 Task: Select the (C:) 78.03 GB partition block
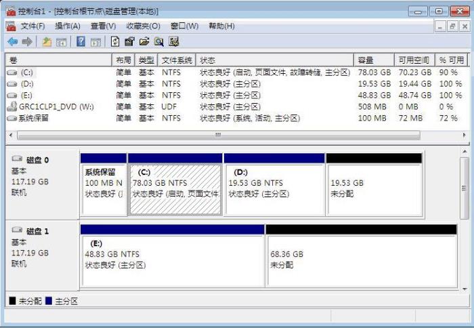[x=175, y=185]
